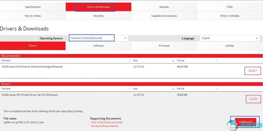Open Driver/Software Details link

tap(104, 126)
